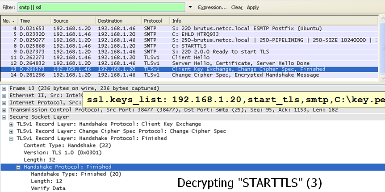Sort packets by the No. column

point(9,21)
